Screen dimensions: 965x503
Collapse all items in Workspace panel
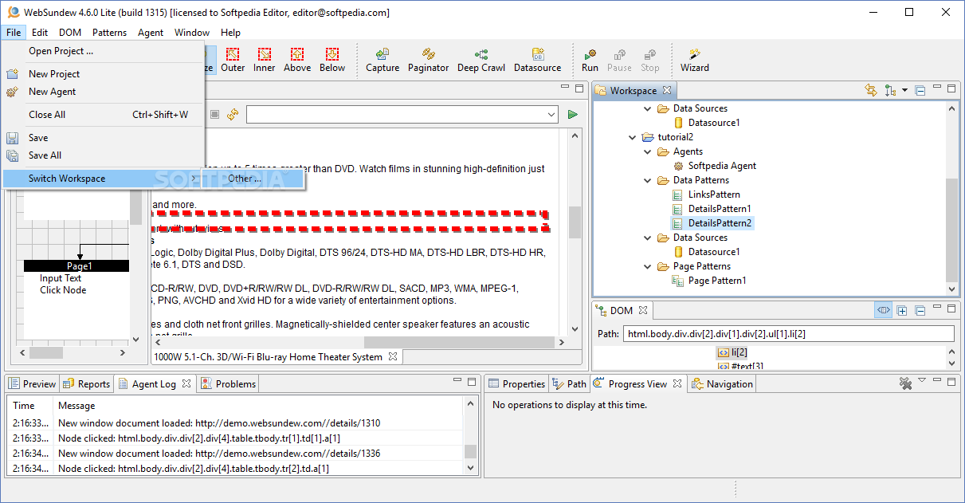920,90
